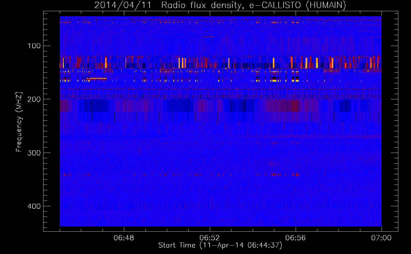Click the 'Frequency (MHZ)' axis label
Image resolution: width=411 pixels, height=254 pixels.
tap(19, 122)
